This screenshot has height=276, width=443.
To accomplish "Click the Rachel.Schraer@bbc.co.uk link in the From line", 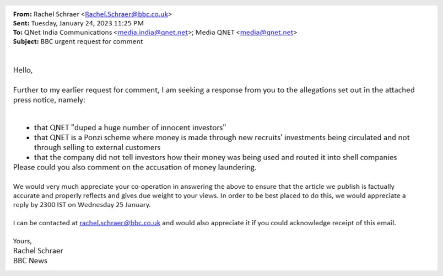I will (127, 14).
